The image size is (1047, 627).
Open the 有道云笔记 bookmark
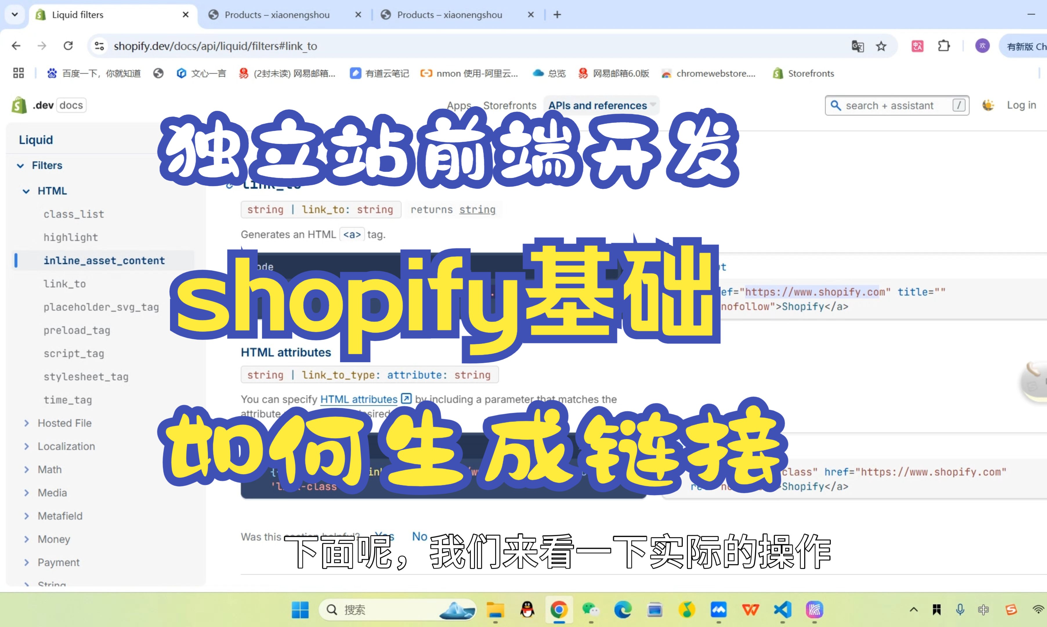tap(379, 73)
